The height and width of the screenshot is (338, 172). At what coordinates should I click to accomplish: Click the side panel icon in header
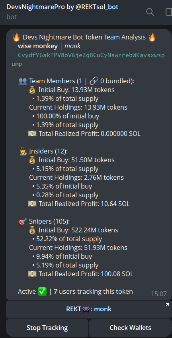[169, 12]
